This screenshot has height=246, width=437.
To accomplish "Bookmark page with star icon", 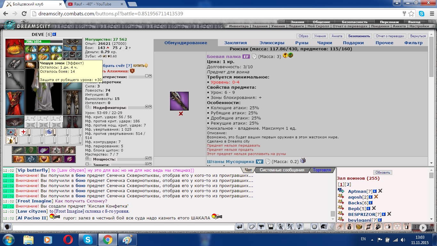I will [x=411, y=14].
